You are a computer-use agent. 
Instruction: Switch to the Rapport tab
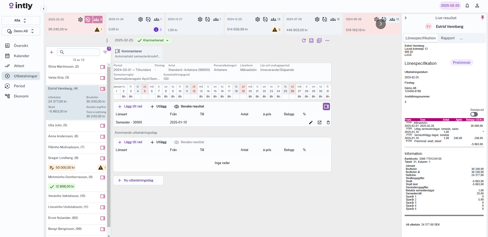(x=447, y=38)
